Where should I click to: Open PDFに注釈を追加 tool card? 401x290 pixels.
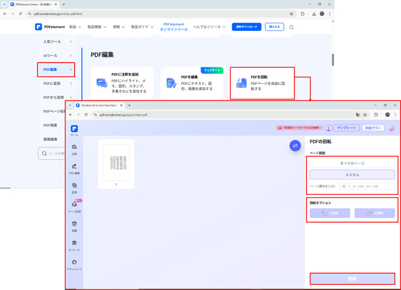click(x=122, y=83)
